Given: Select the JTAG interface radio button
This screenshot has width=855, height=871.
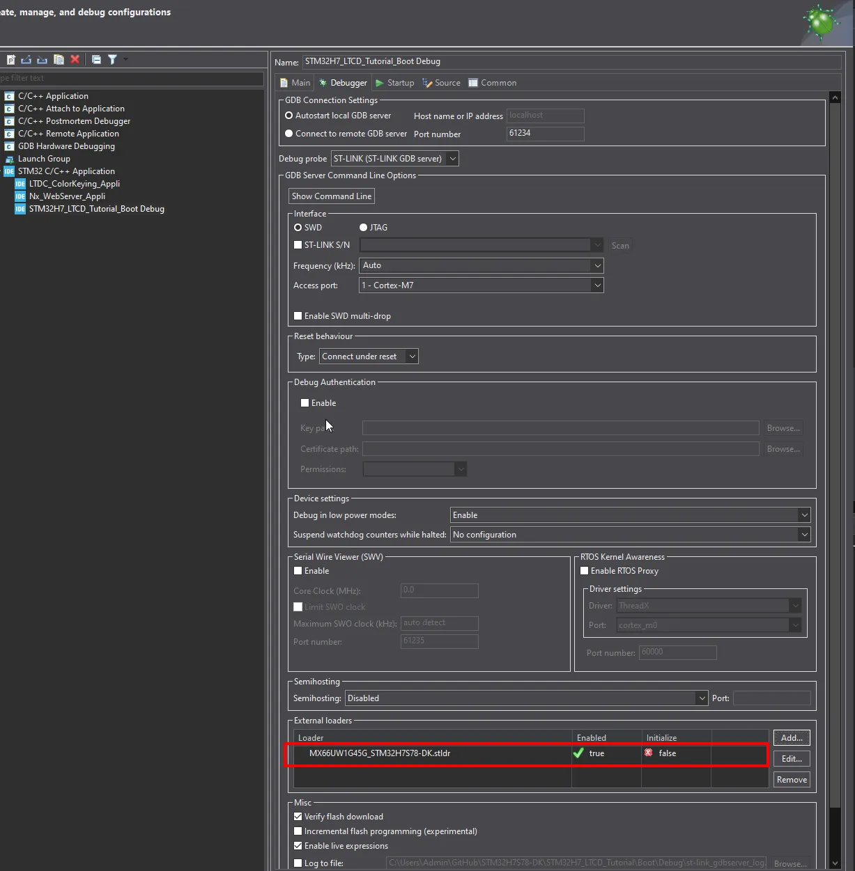Looking at the screenshot, I should point(363,228).
